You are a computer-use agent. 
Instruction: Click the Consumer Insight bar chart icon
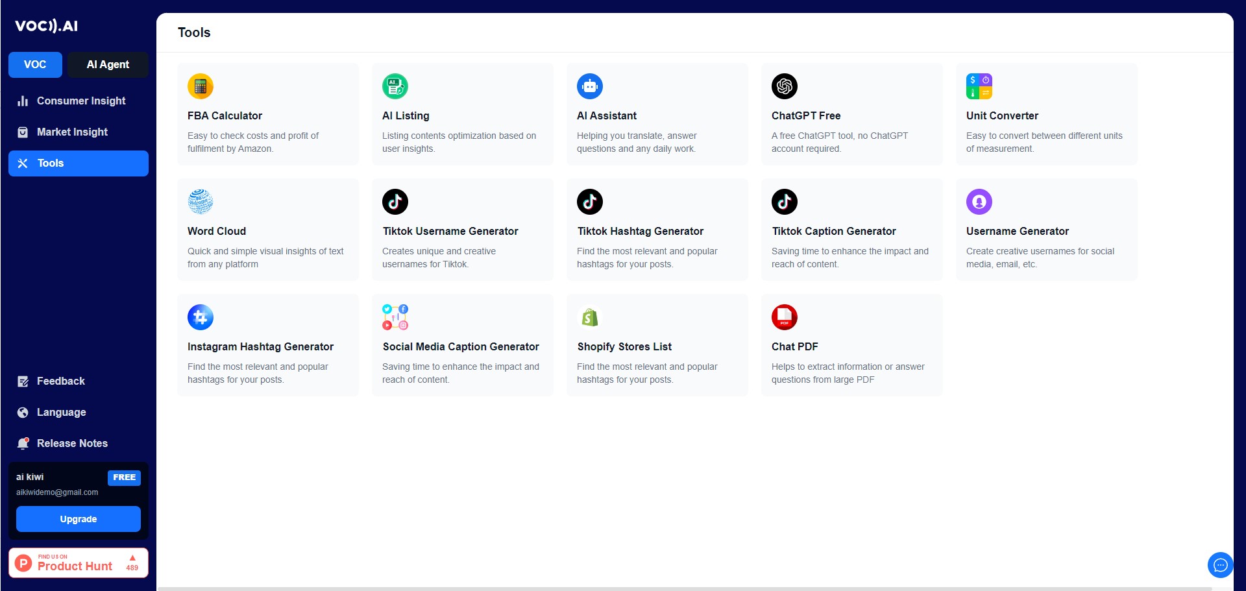(23, 101)
